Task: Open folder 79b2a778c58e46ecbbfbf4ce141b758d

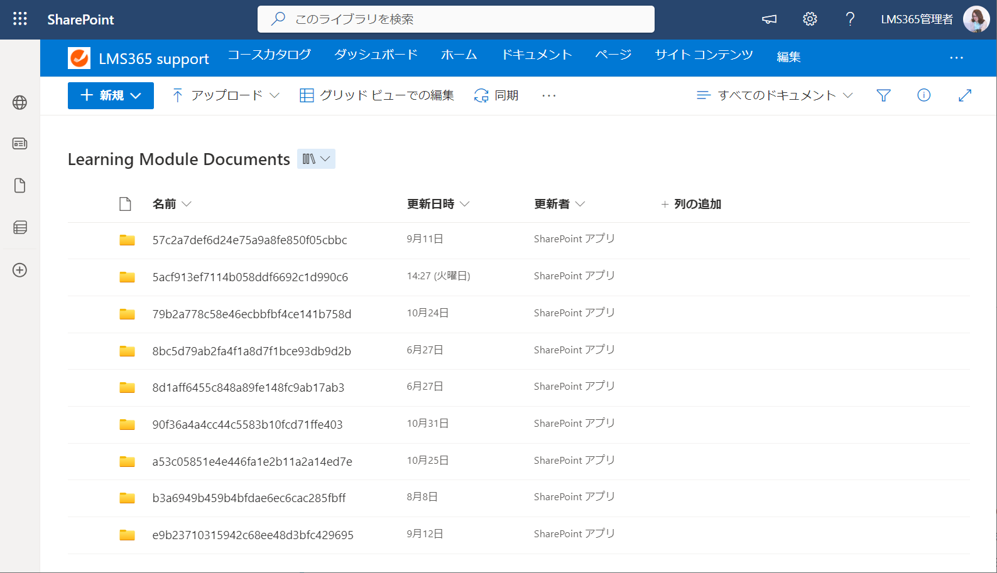Action: pos(252,314)
